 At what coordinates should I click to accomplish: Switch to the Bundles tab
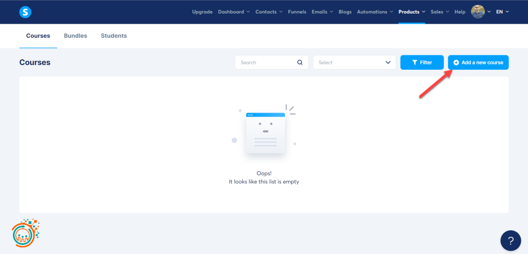tap(75, 36)
